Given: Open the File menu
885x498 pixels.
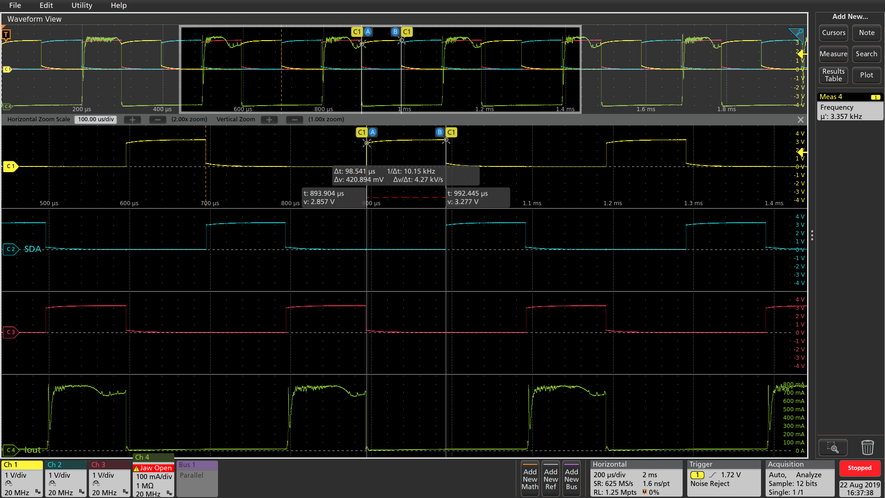Looking at the screenshot, I should pos(15,6).
